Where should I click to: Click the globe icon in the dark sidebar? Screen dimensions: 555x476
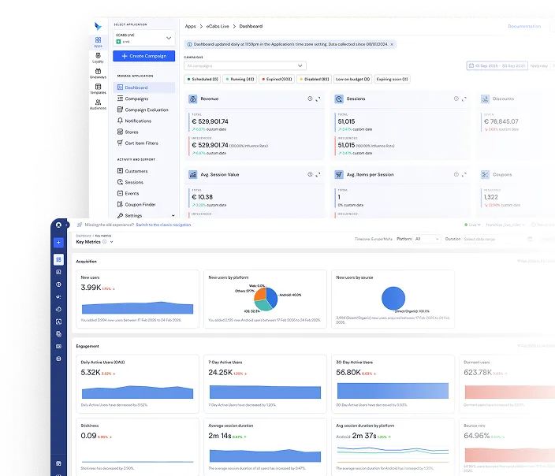coord(59,284)
